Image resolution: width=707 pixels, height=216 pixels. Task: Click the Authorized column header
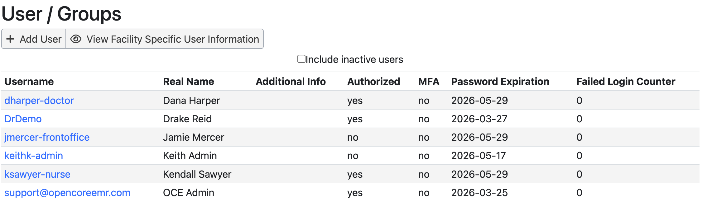tap(373, 82)
